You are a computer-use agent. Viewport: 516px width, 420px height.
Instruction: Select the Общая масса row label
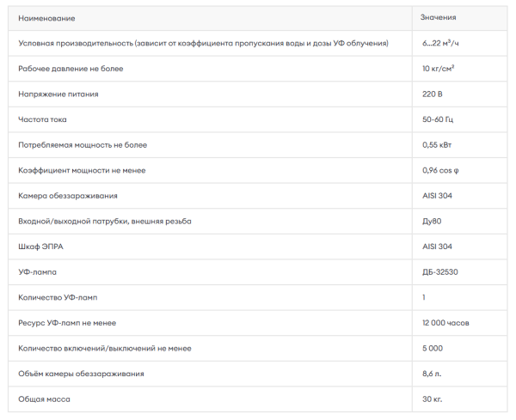(x=44, y=399)
